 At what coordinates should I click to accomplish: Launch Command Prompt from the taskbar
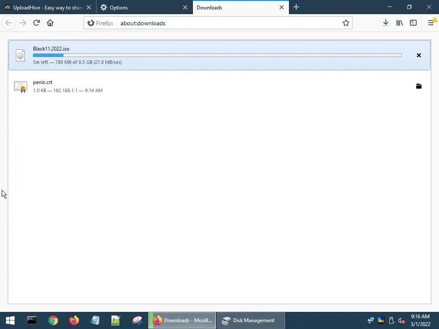pyautogui.click(x=32, y=320)
